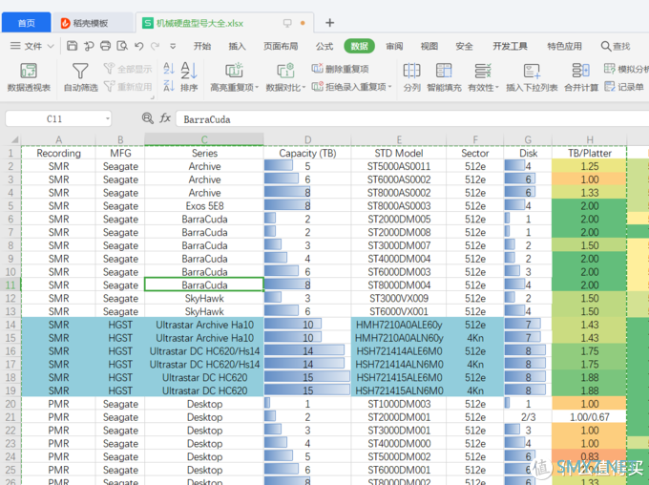Select column C header
This screenshot has width=649, height=485.
coord(204,139)
